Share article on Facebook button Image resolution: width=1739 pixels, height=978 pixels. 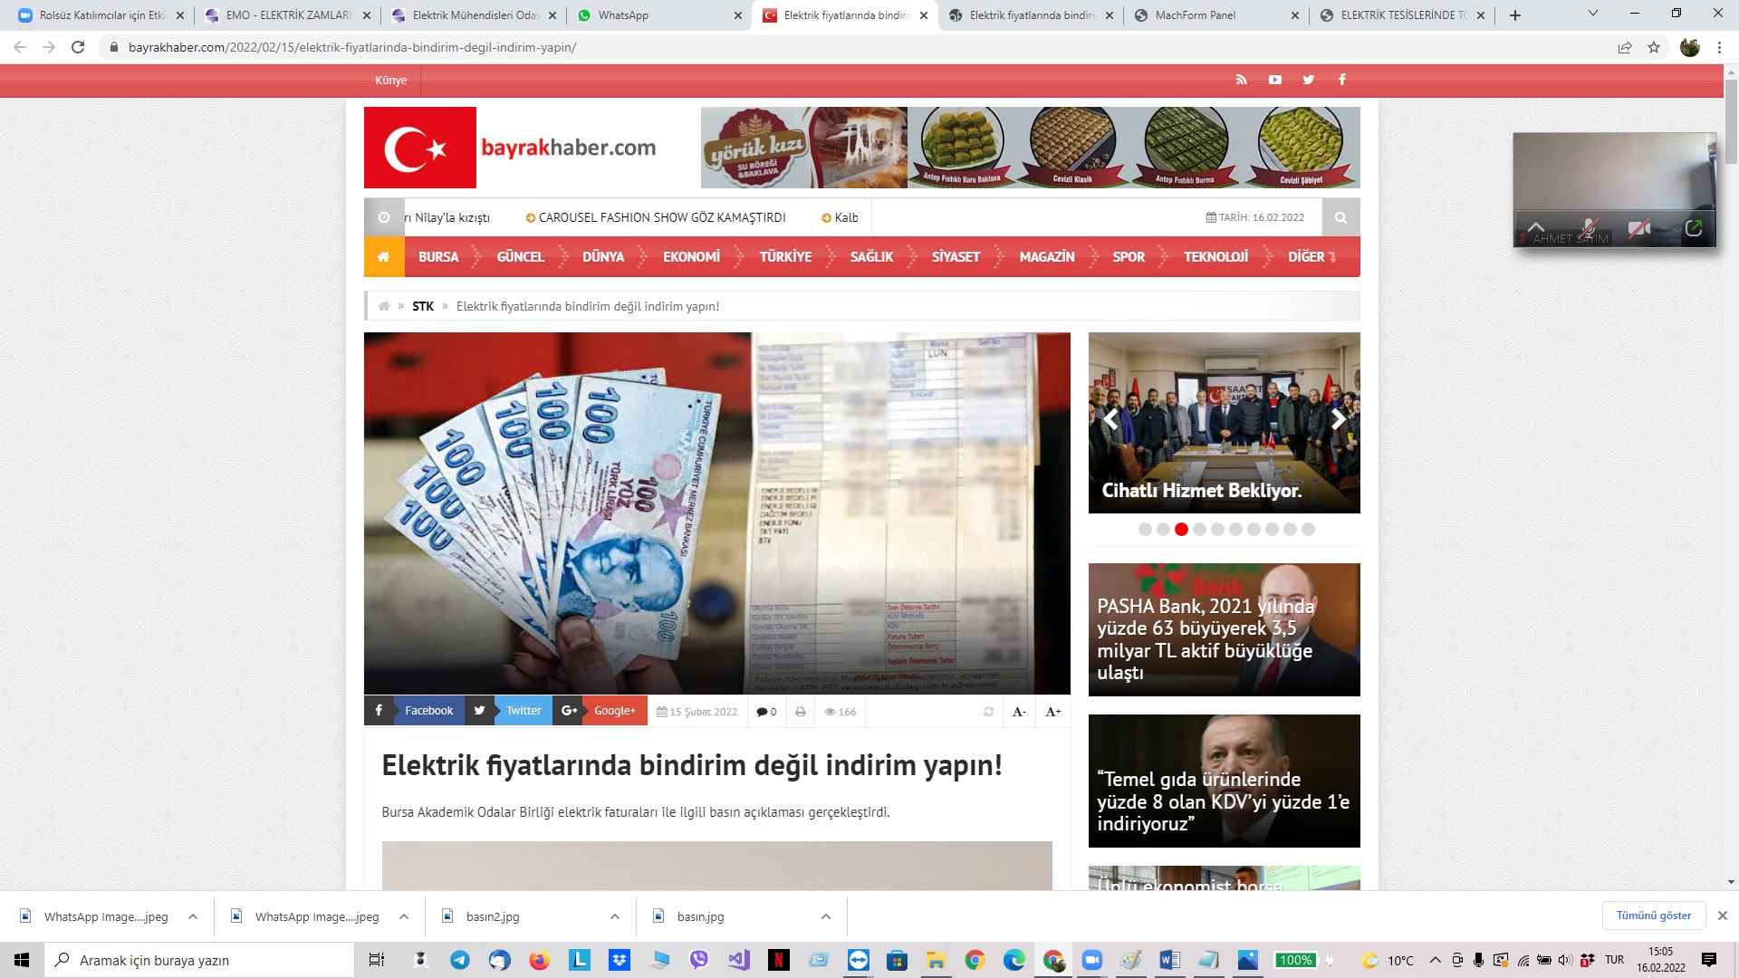point(414,711)
